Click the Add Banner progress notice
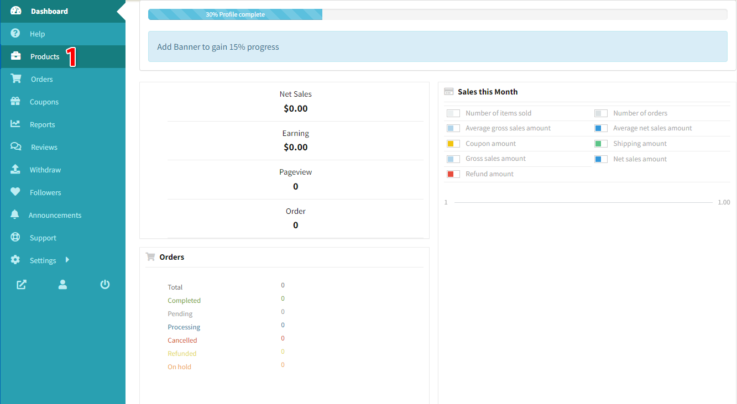737x404 pixels. (x=218, y=47)
